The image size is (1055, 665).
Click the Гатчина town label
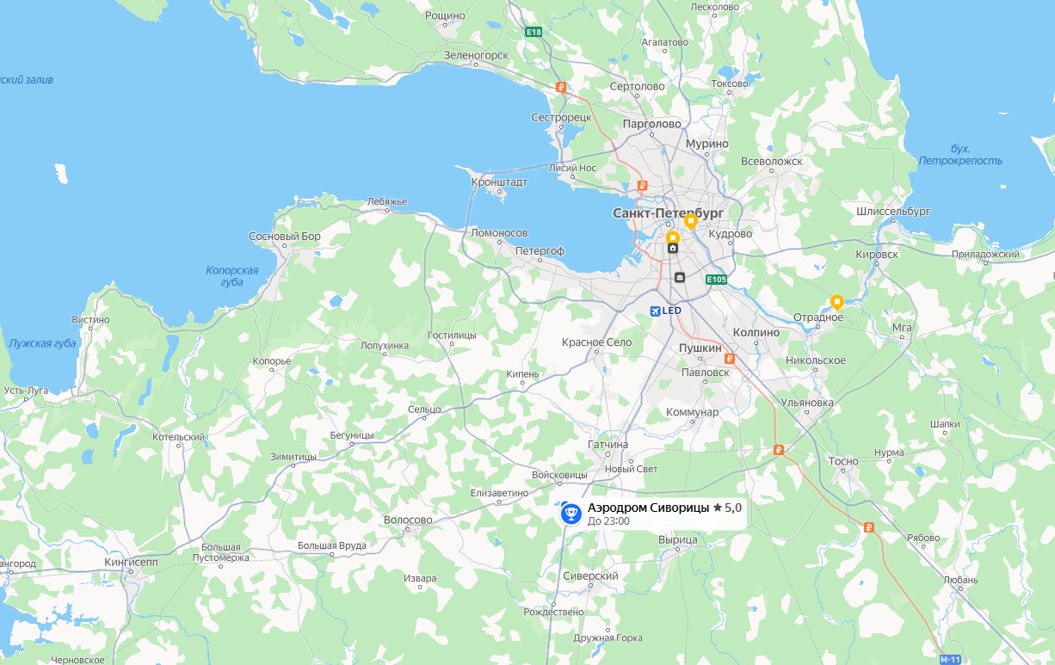(608, 445)
